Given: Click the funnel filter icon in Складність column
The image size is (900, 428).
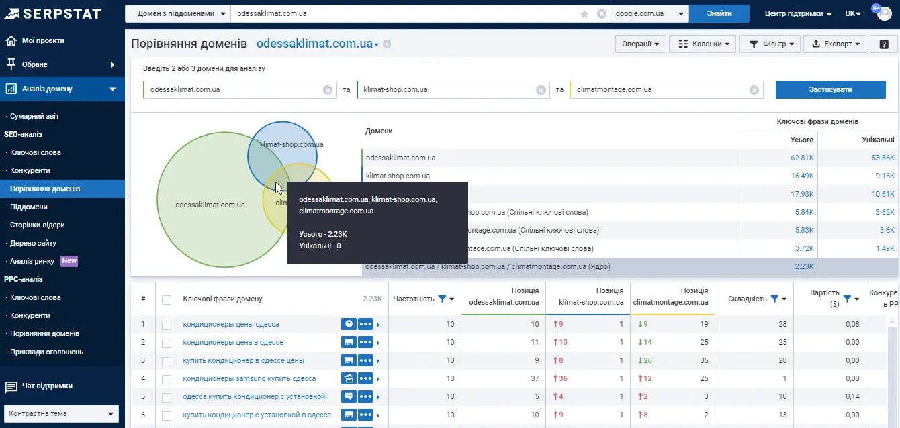Looking at the screenshot, I should pos(774,299).
